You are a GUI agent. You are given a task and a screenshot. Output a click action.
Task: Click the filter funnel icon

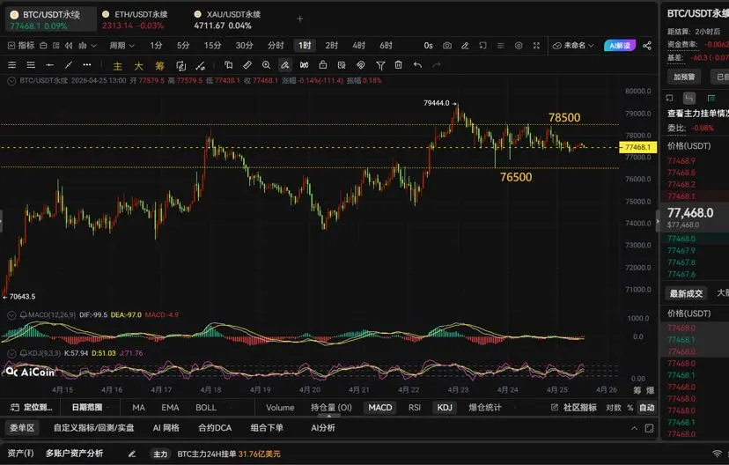380,65
